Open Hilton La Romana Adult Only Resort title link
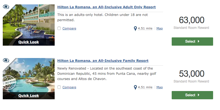 point(106,7)
